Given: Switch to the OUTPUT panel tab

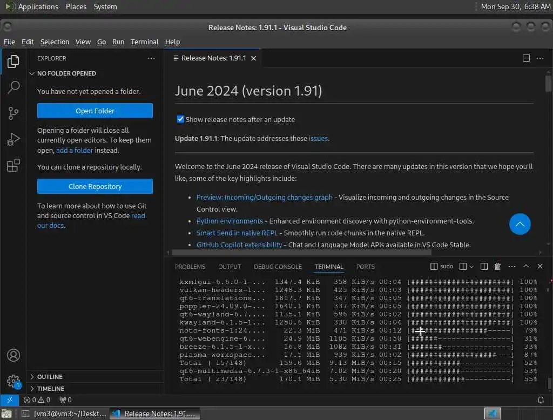Looking at the screenshot, I should click(x=229, y=267).
